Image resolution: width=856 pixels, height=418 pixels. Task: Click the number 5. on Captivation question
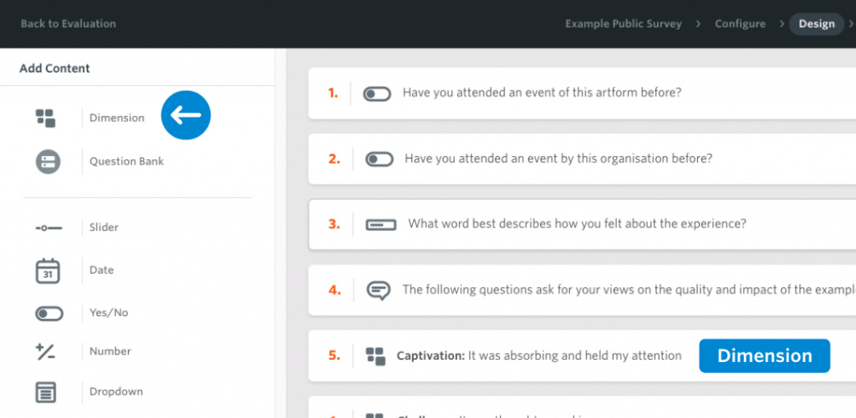334,356
